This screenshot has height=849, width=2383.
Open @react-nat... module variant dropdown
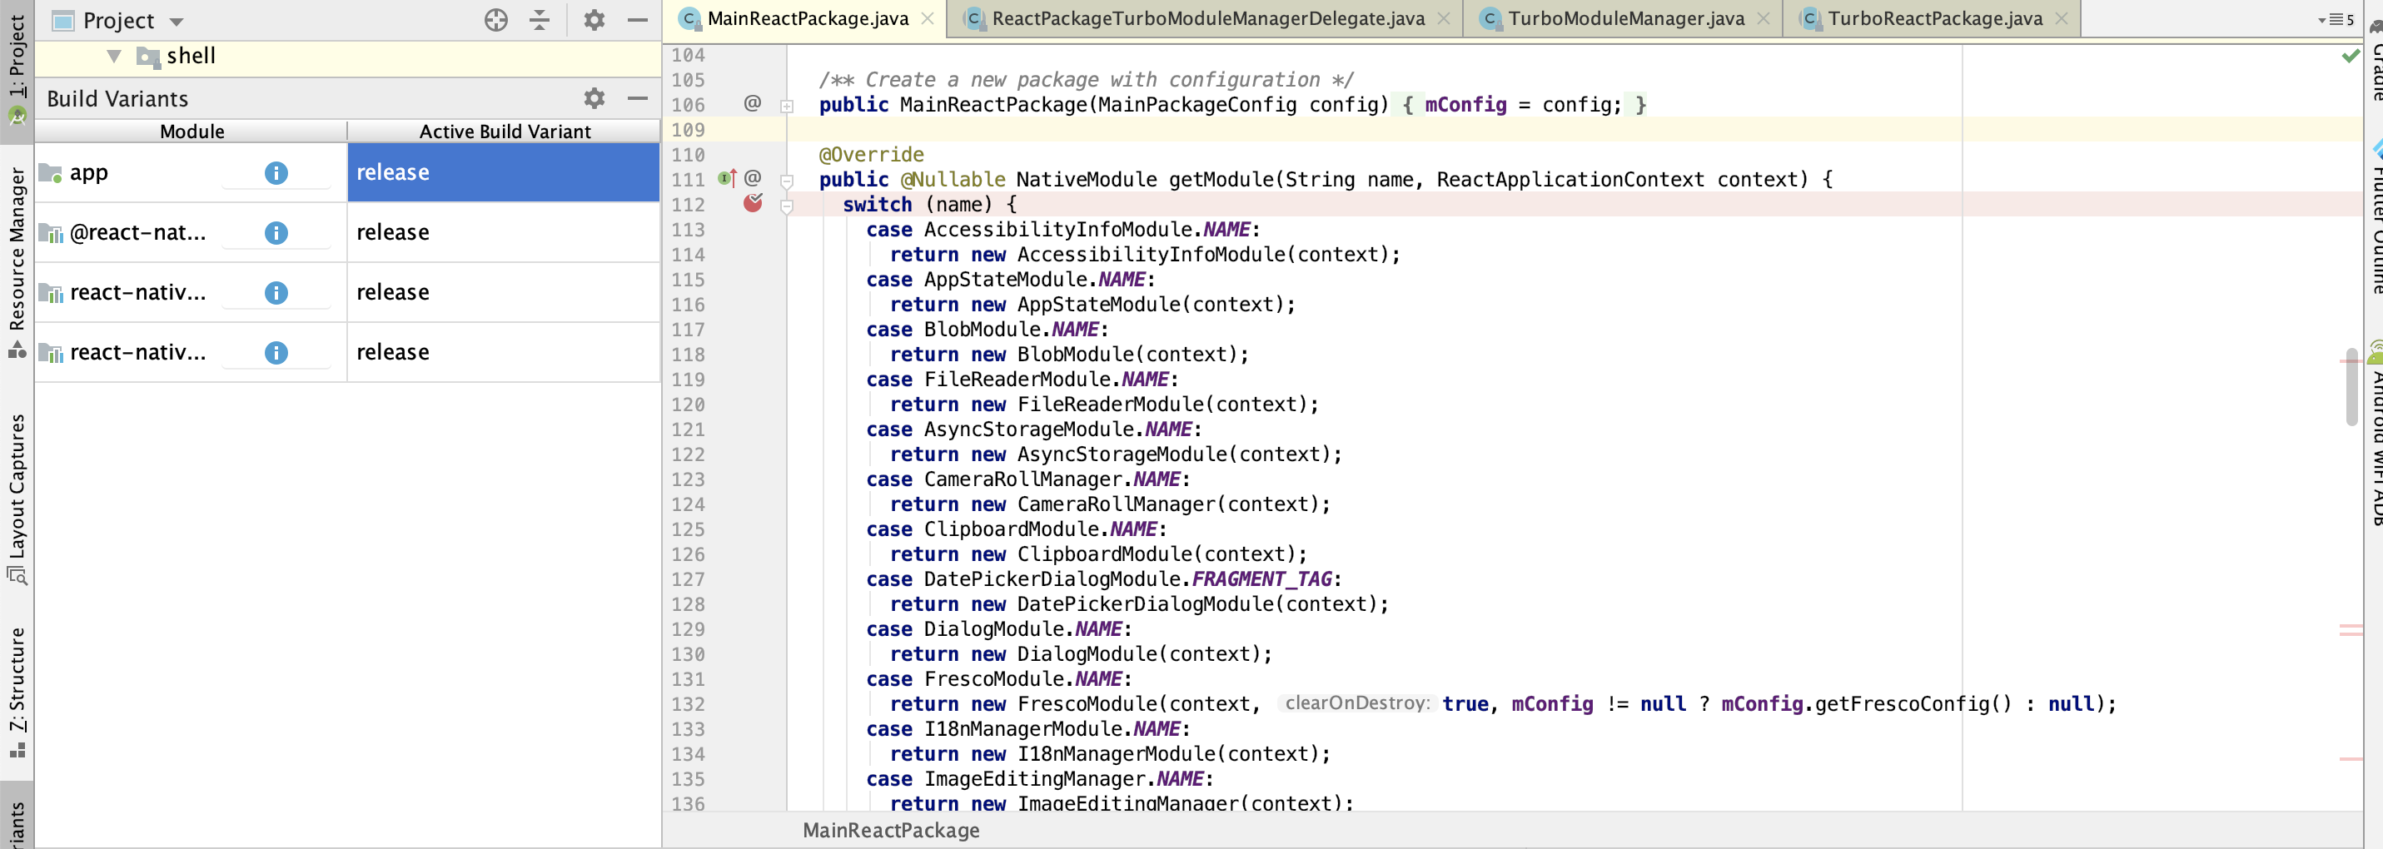[x=503, y=233]
